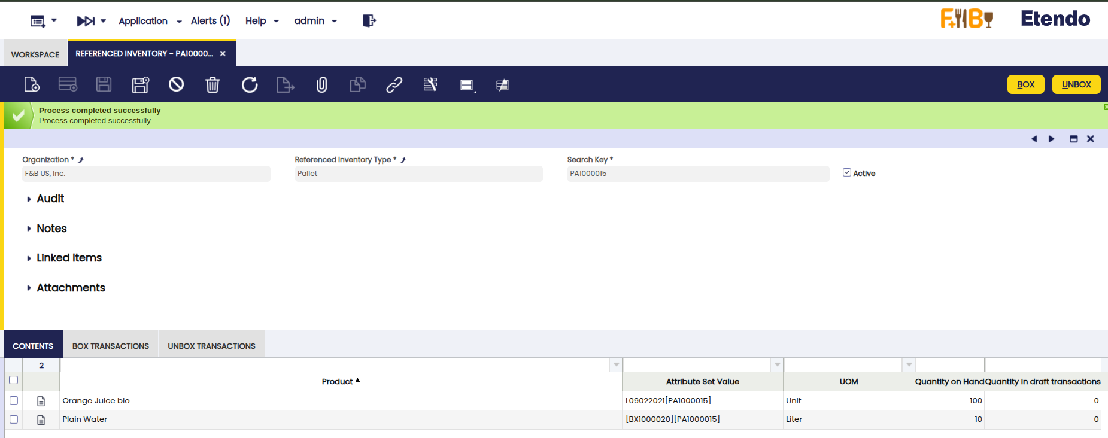Click the logout icon in the top bar
This screenshot has width=1108, height=438.
point(369,21)
